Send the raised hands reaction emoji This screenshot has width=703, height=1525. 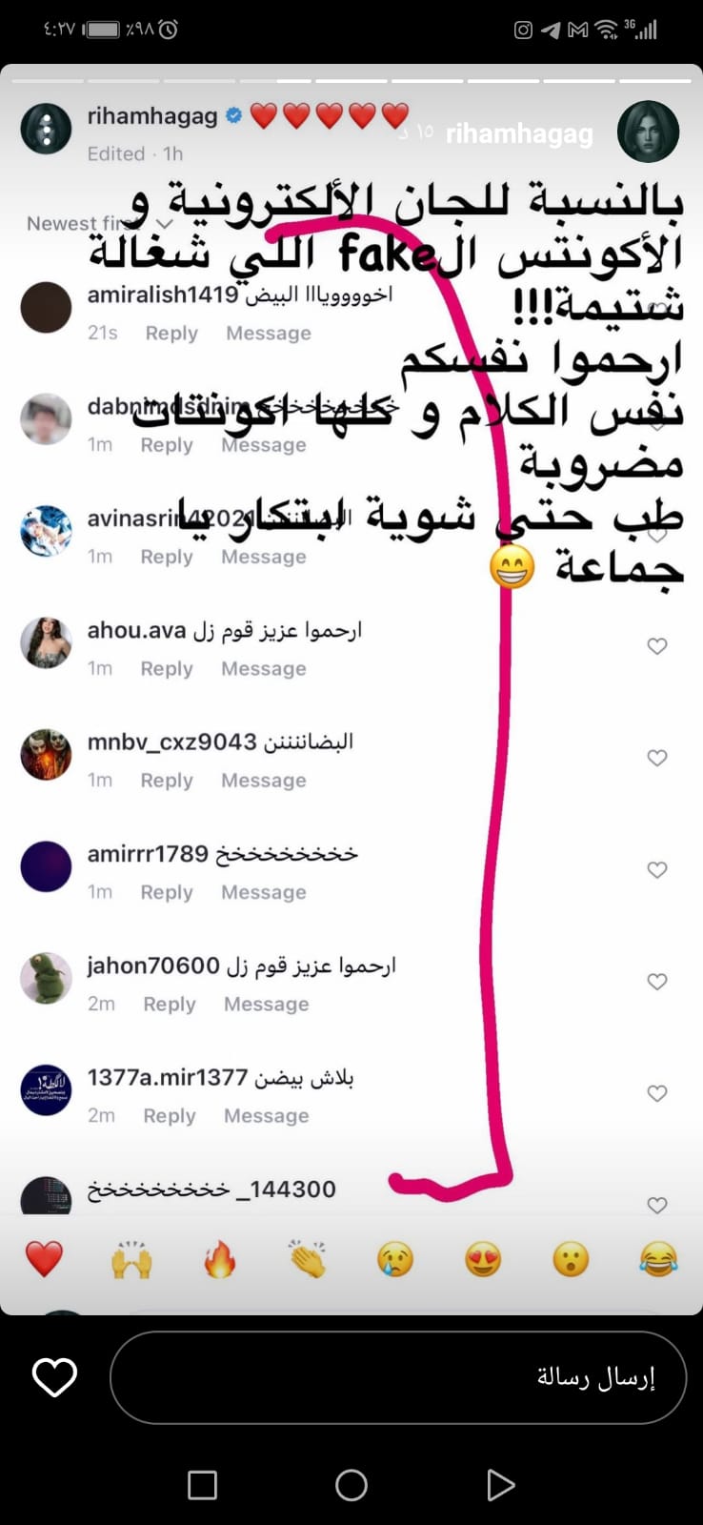[x=131, y=1260]
